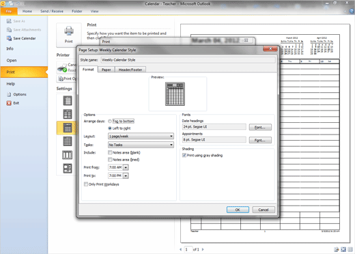Click the large Print printer icon button

coord(68,35)
